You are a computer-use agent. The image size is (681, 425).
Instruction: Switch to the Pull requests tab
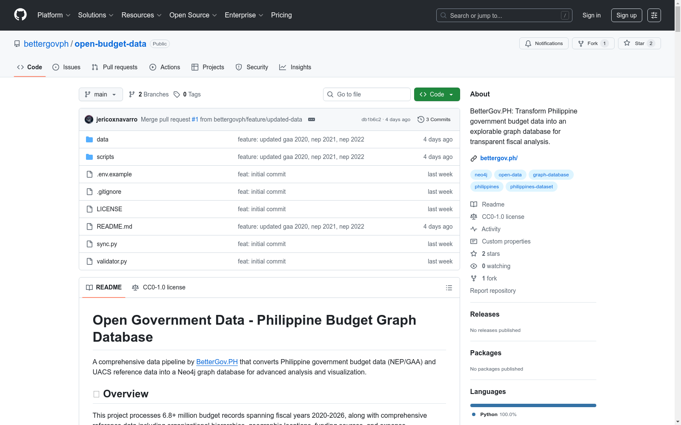(114, 67)
